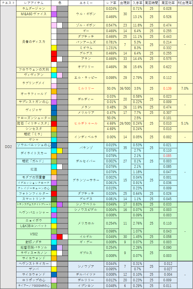Click the パンアームズ enemy cell
This screenshot has width=193, height=289.
86,42
